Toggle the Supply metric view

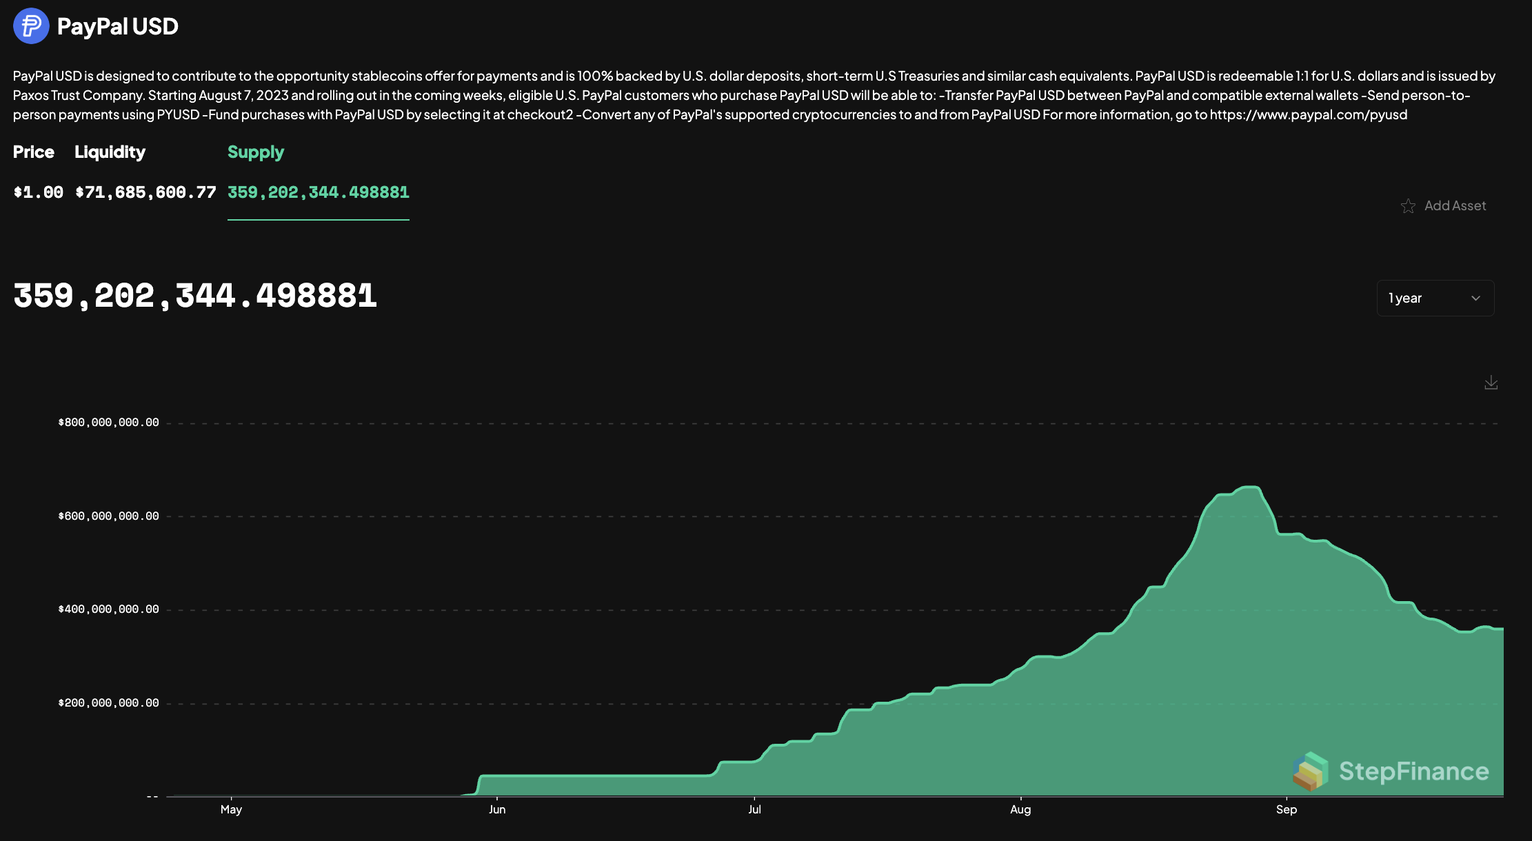(256, 152)
